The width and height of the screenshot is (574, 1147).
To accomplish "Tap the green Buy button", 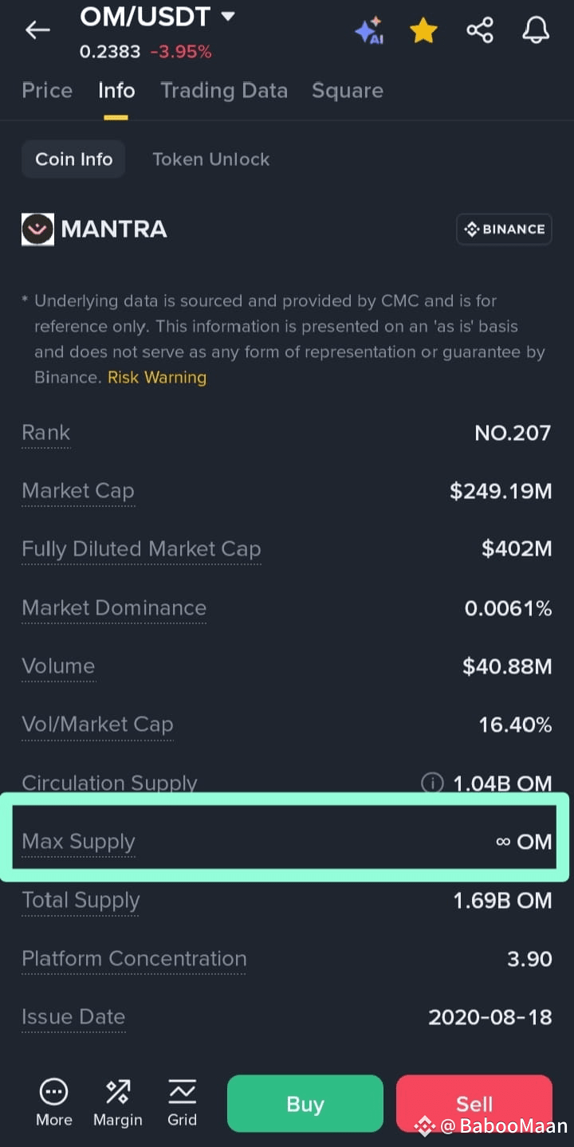I will pyautogui.click(x=305, y=1103).
